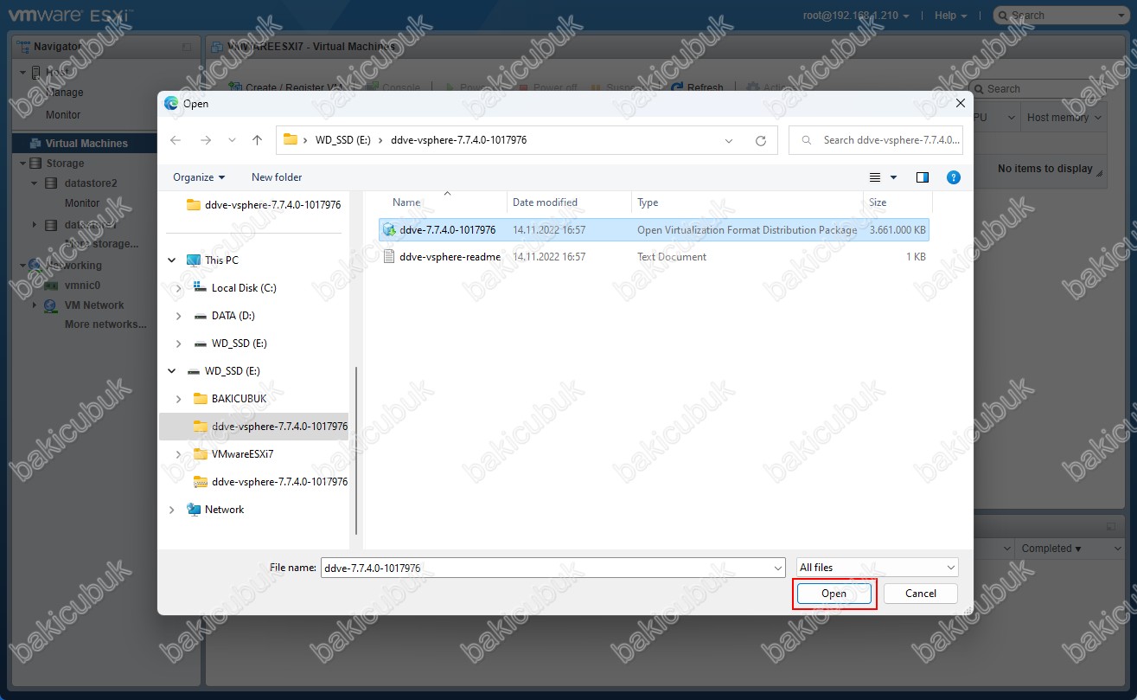Sort tasks by Completed column
This screenshot has height=700, width=1137.
1051,549
